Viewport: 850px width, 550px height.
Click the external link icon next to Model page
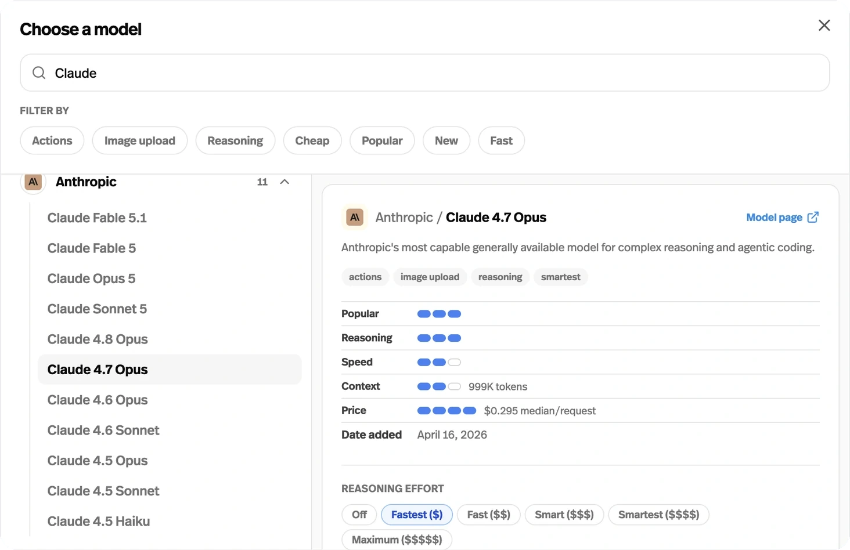813,218
